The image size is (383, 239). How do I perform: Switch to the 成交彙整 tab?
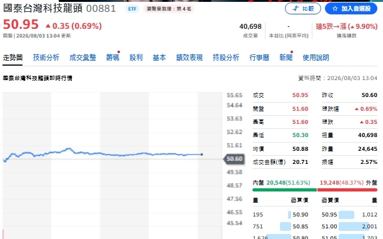click(82, 58)
